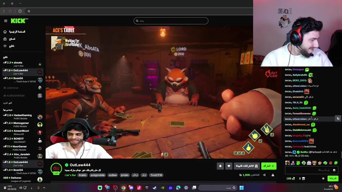Click the chat message input field

(312, 170)
